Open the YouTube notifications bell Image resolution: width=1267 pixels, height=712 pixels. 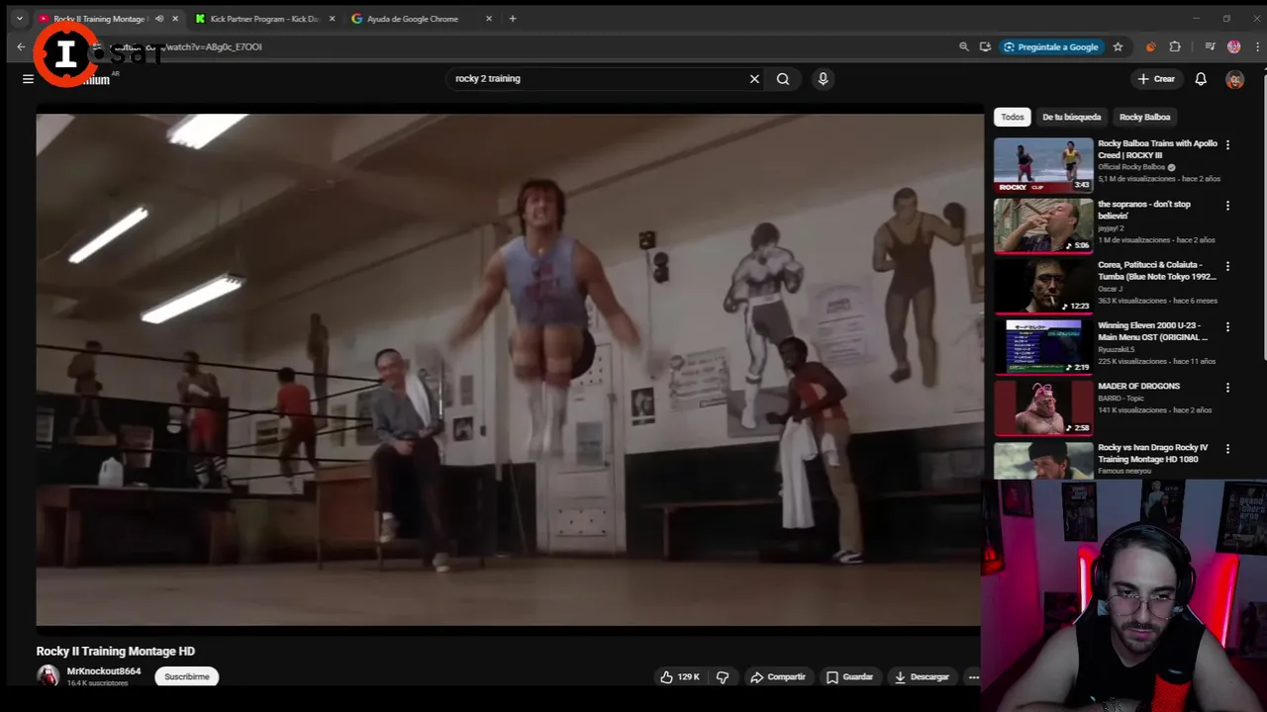(x=1201, y=79)
